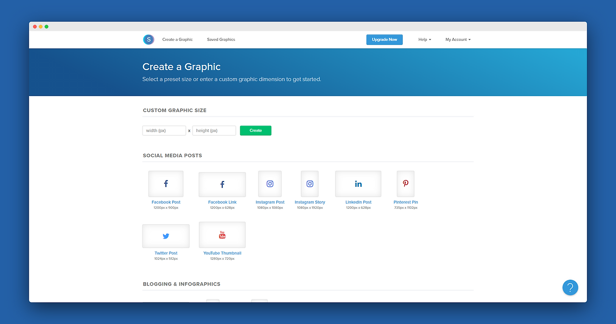Select the Facebook Link preset thumbnail
The height and width of the screenshot is (324, 616).
[222, 184]
